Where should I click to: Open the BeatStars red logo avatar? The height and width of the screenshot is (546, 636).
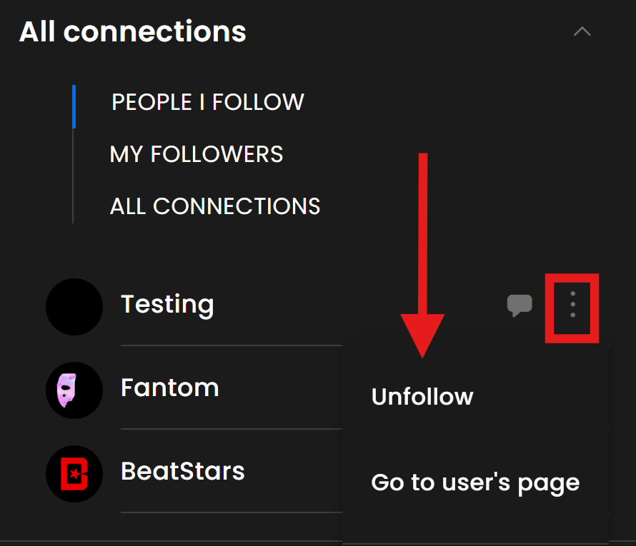click(74, 474)
